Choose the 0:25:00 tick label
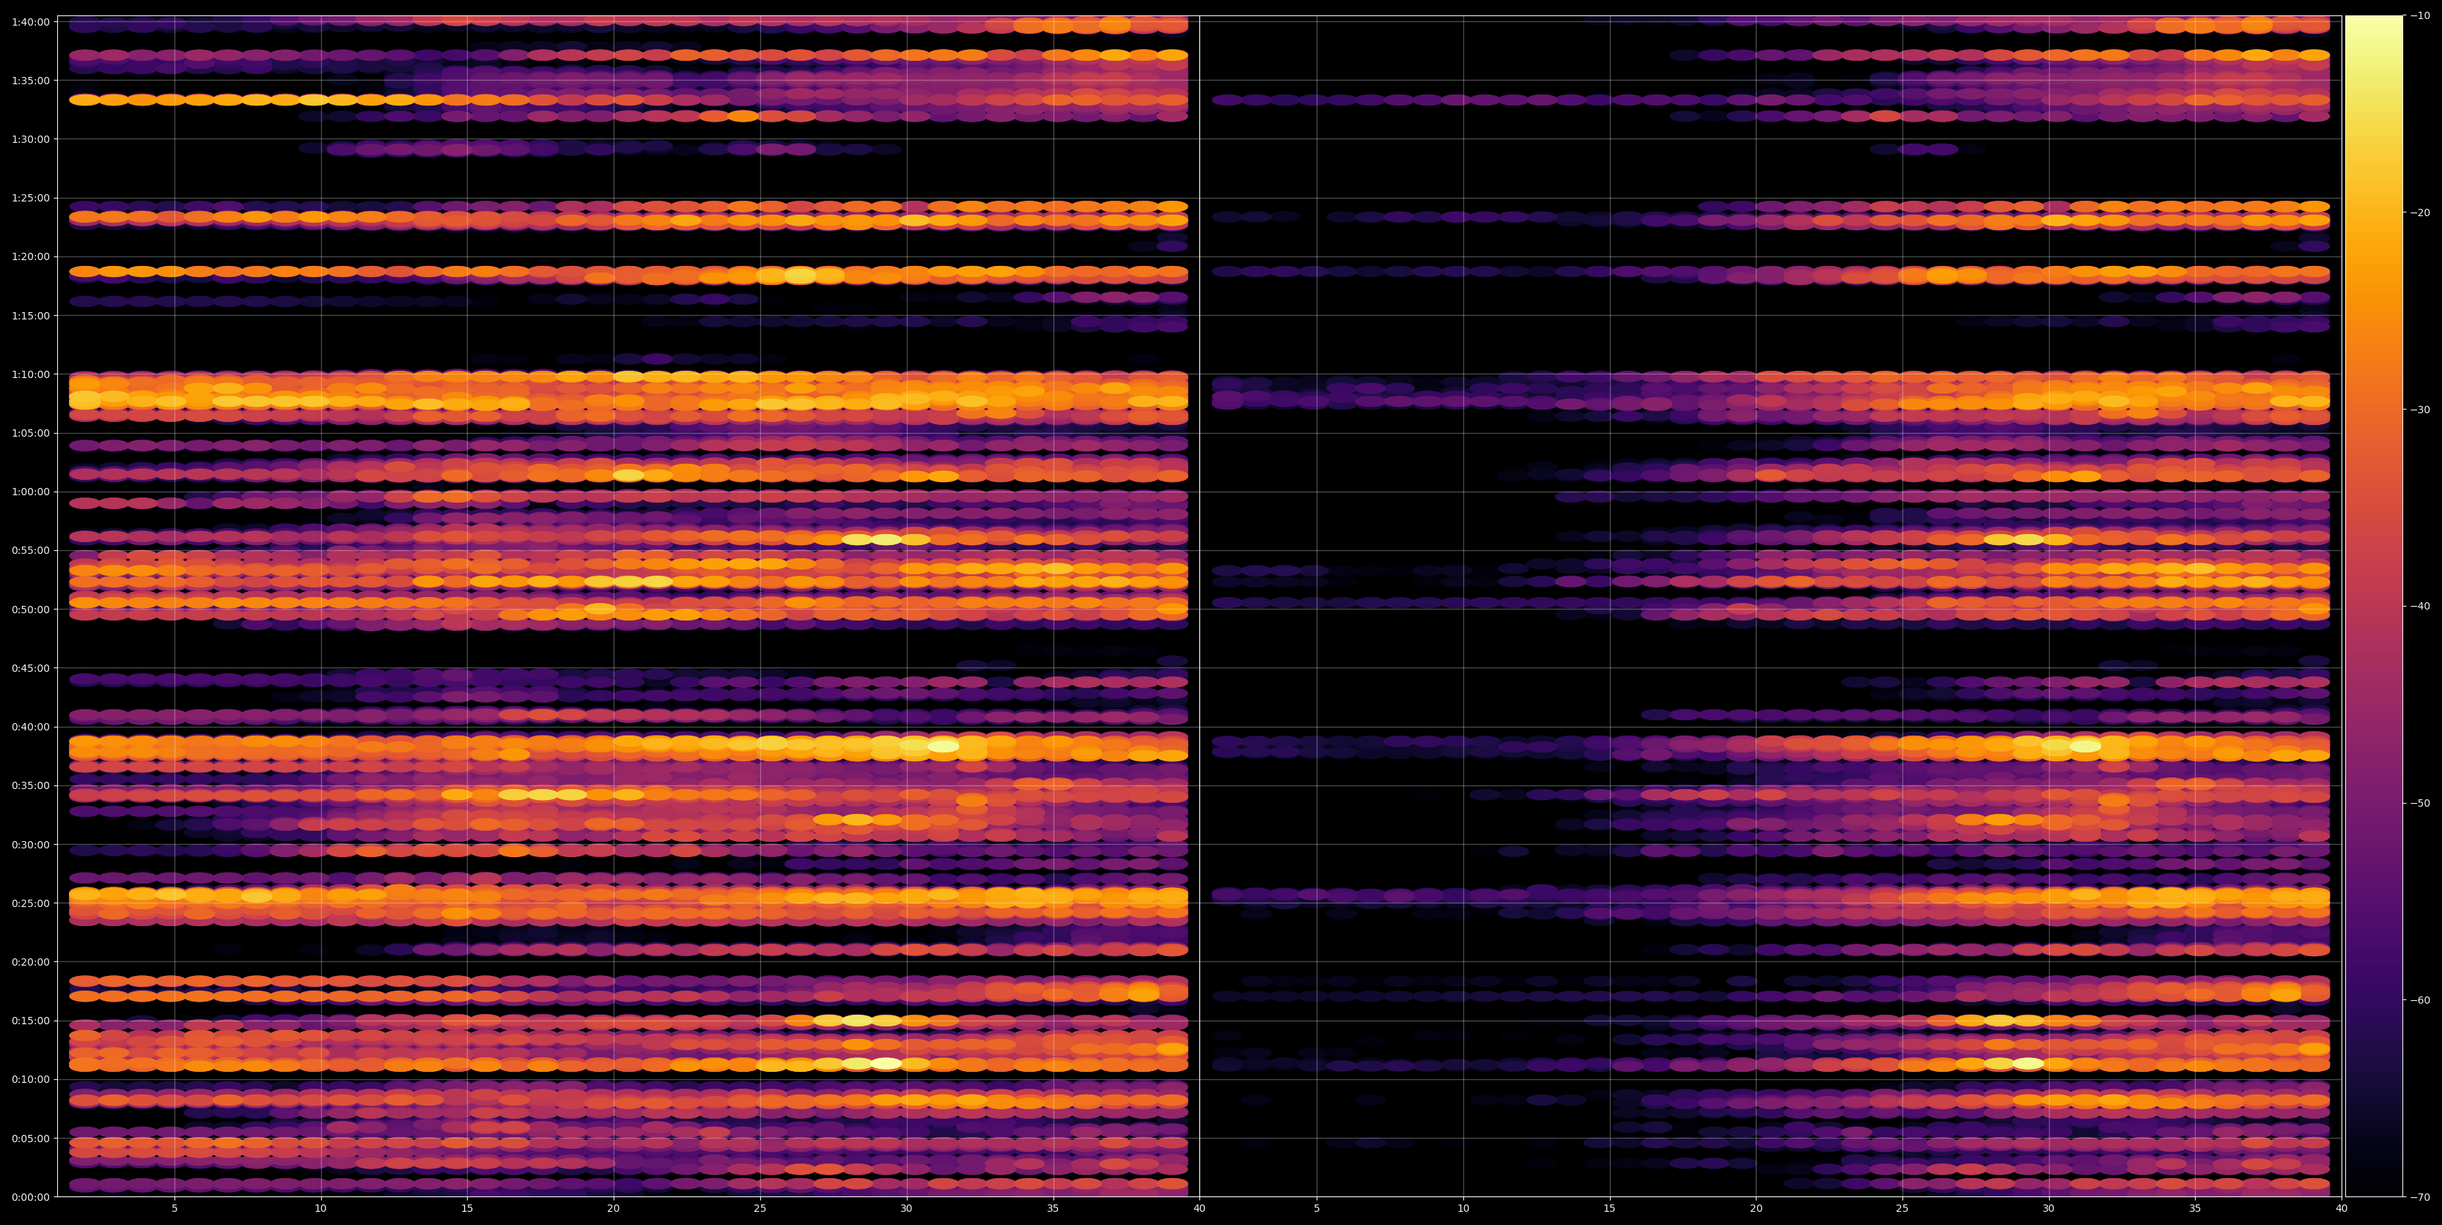 [x=30, y=903]
